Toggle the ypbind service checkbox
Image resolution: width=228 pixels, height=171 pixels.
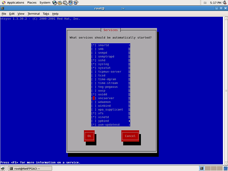click(x=94, y=121)
